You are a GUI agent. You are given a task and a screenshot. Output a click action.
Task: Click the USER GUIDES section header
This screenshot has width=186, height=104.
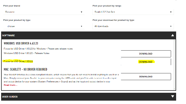88,97
